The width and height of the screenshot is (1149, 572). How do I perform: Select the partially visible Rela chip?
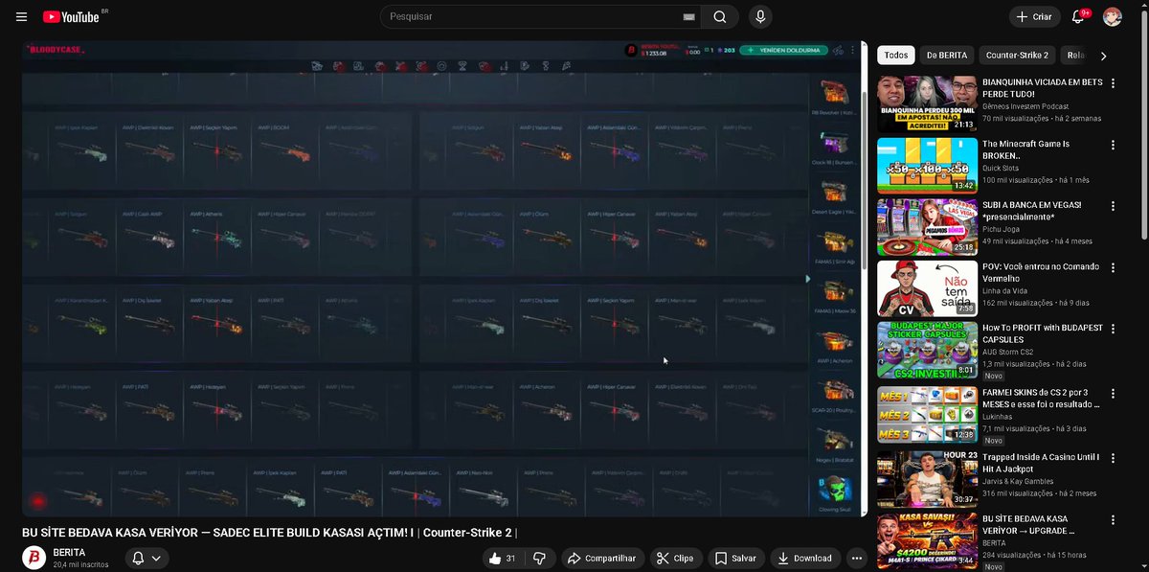point(1075,56)
